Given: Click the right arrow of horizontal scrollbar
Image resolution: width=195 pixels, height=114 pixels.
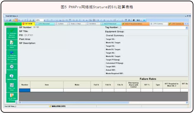Looking at the screenshot, I should (x=187, y=103).
